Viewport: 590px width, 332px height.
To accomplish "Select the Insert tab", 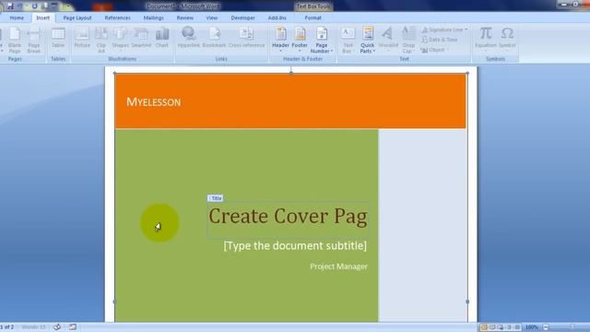I will pos(43,18).
